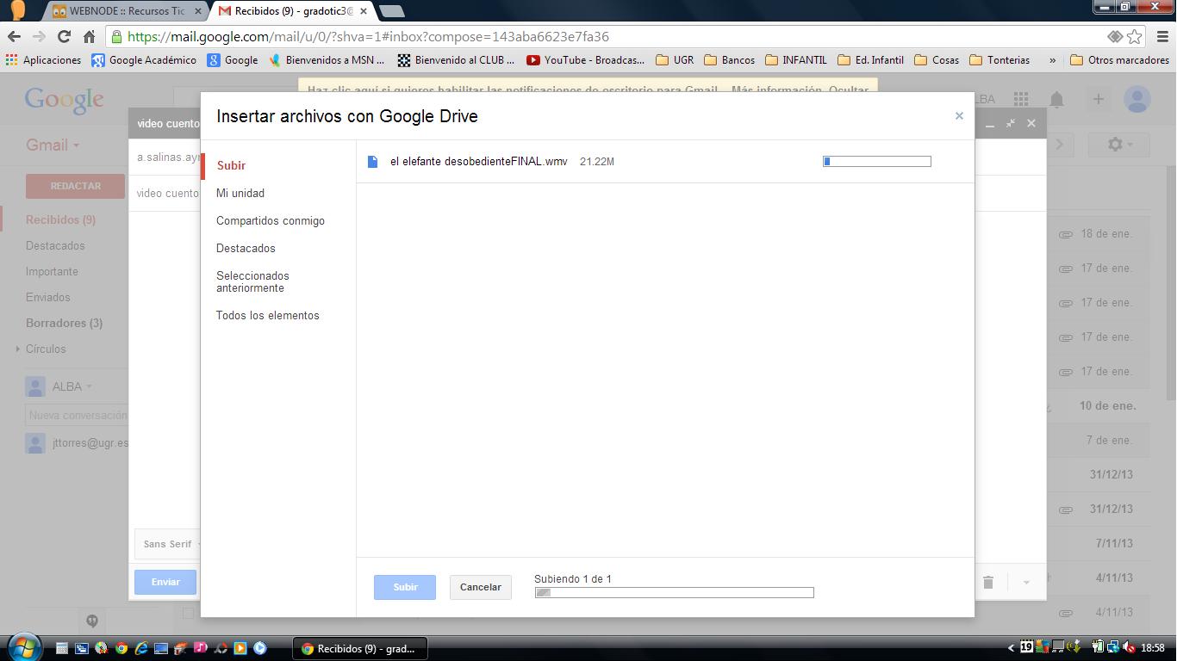
Task: Click the muted volume tray icon
Action: click(x=1129, y=647)
